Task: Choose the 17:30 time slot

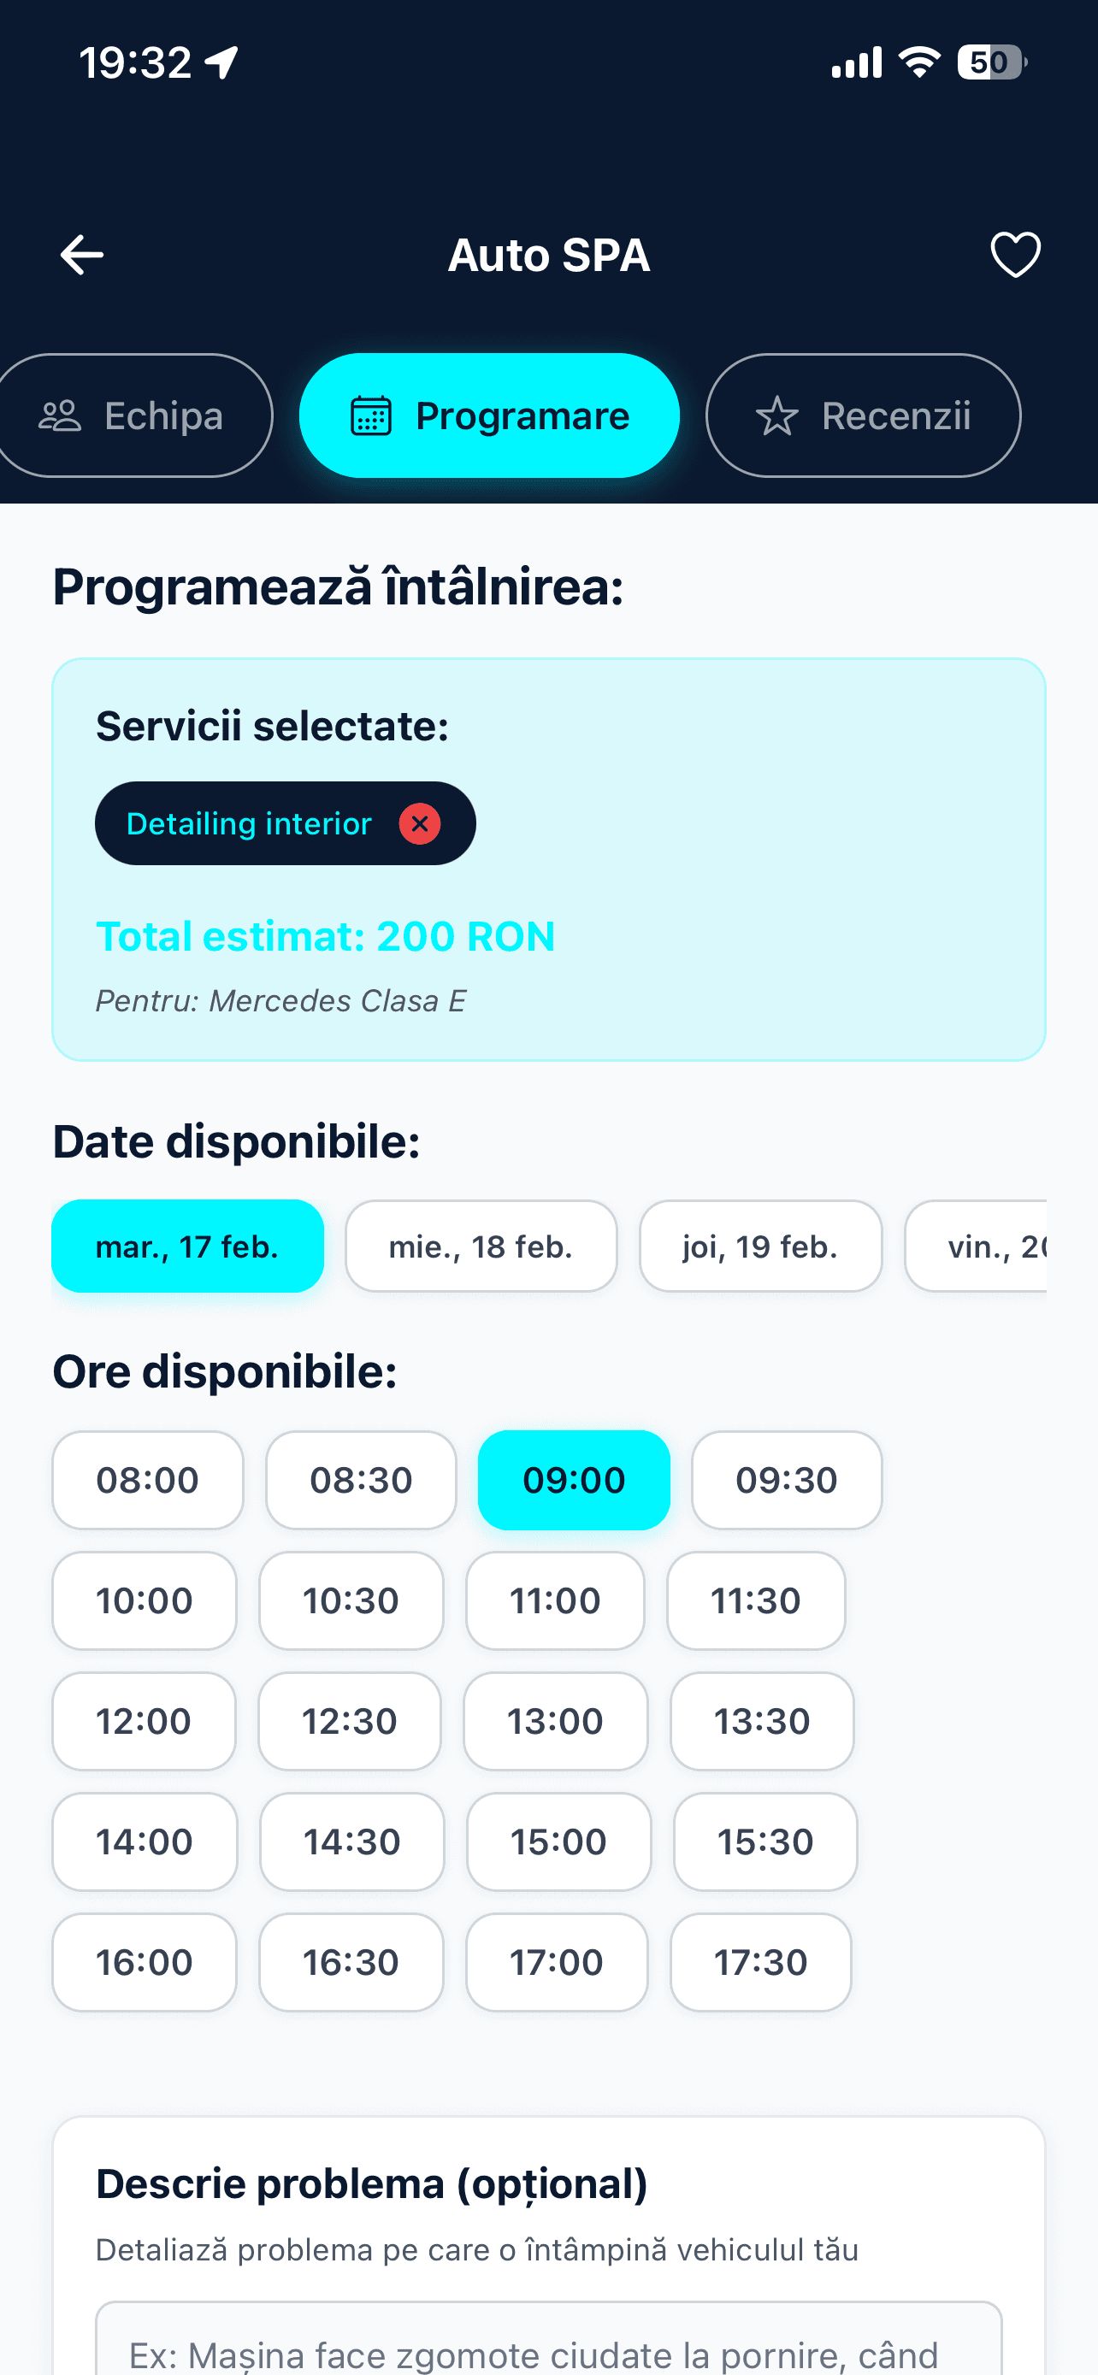Action: tap(760, 1962)
